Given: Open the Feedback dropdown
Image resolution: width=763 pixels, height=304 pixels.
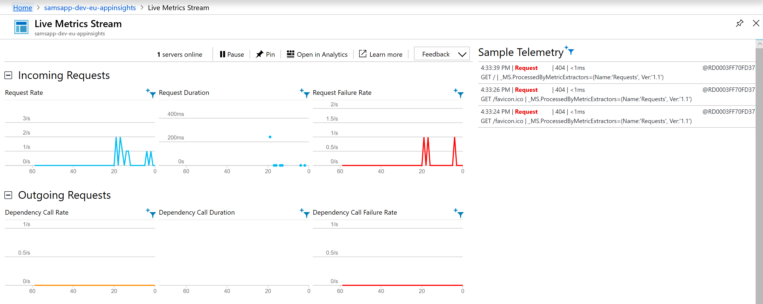Looking at the screenshot, I should [441, 54].
